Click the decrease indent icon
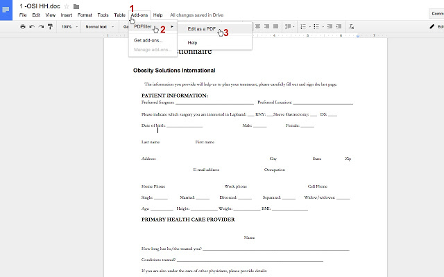444x277 pixels. [x=330, y=26]
